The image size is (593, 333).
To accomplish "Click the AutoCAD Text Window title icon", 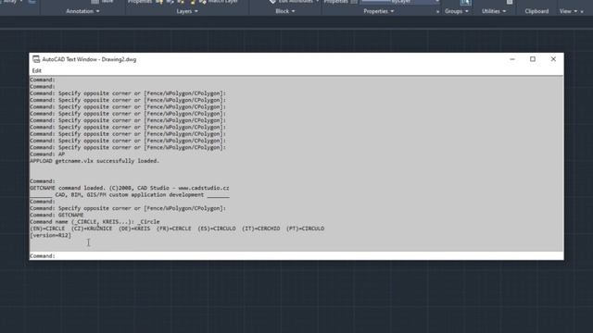I will (x=36, y=59).
